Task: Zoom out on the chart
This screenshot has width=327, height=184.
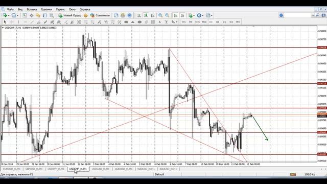Action: point(167,15)
